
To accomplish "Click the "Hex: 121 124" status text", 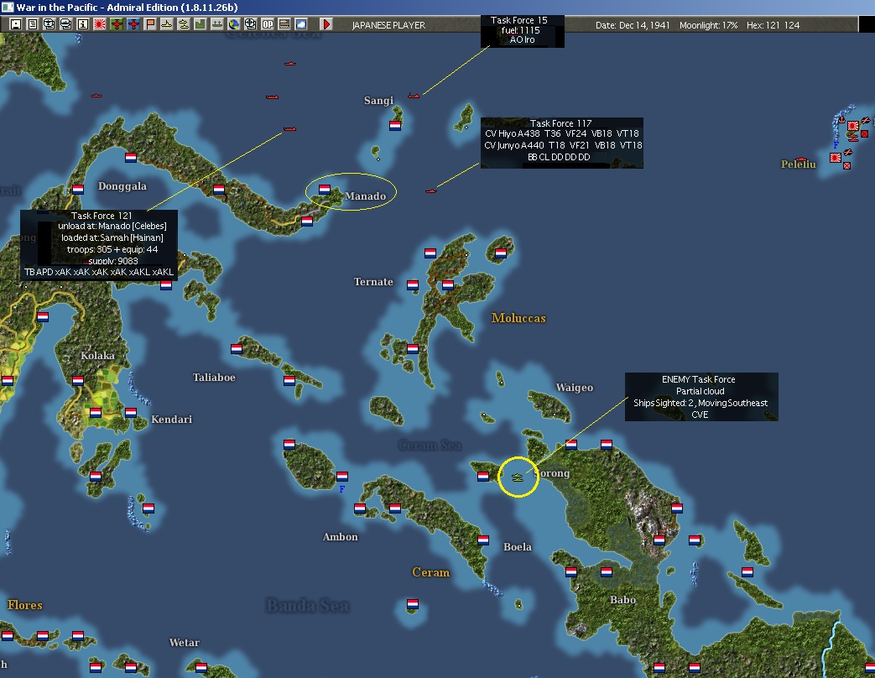I will 773,25.
